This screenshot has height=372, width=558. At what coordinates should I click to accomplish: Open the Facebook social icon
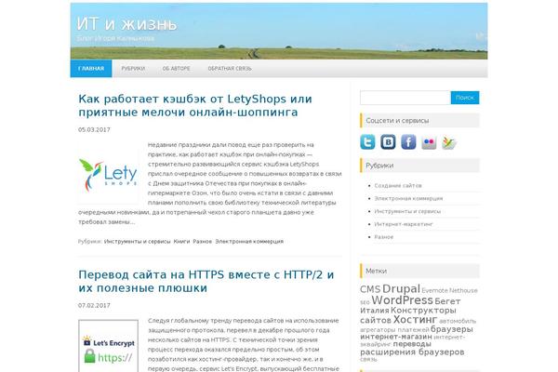coord(408,142)
